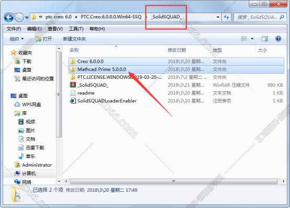Viewport: 290px width, 208px height.
Task: Expand arrow after 'ptc creo 6.0' breadcrumb
Action: pyautogui.click(x=76, y=17)
